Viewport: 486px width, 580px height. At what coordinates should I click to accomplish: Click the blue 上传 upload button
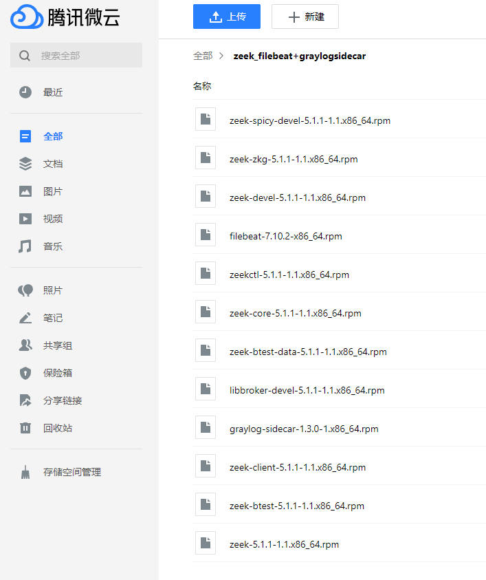pos(227,17)
